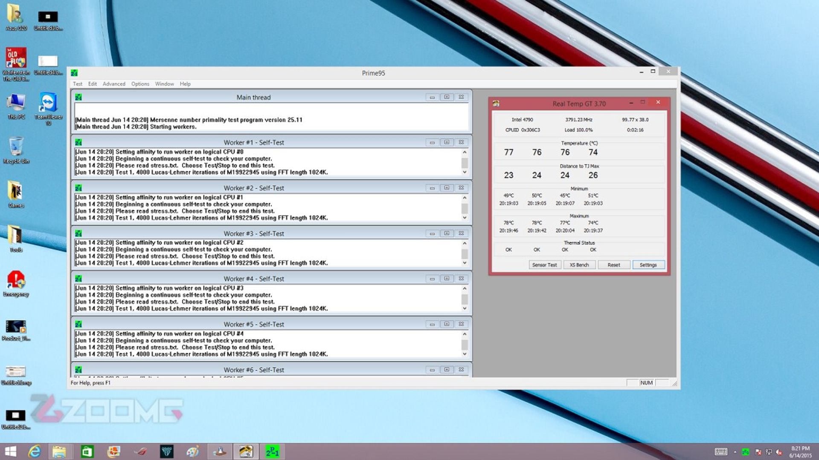The width and height of the screenshot is (819, 460).
Task: Click Worker #4 scrollbar down arrow
Action: pos(465,308)
